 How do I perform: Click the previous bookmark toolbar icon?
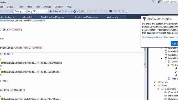tap(115, 11)
